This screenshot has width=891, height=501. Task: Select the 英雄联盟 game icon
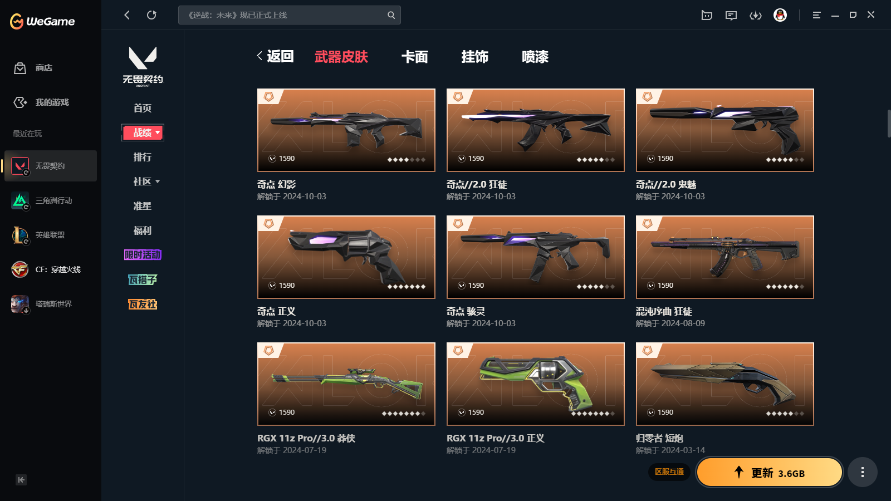coord(20,235)
